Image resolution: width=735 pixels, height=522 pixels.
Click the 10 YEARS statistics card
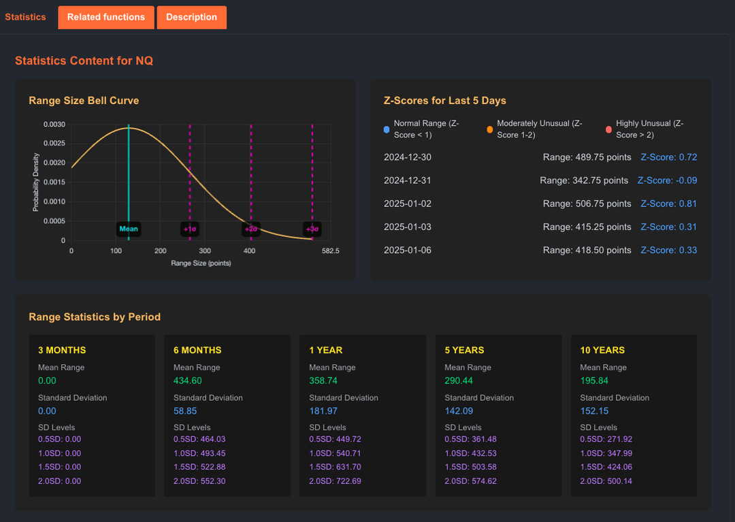tap(634, 415)
